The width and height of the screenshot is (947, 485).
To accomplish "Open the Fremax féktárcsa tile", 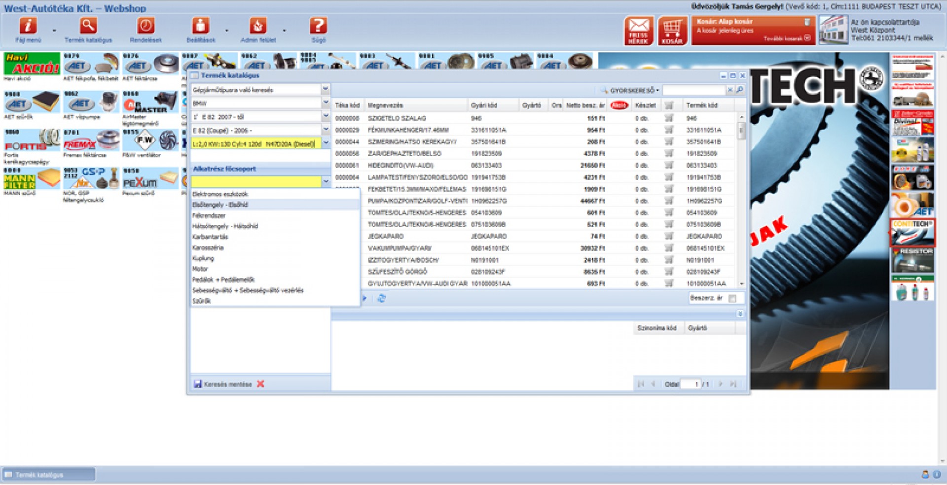I will (x=91, y=143).
